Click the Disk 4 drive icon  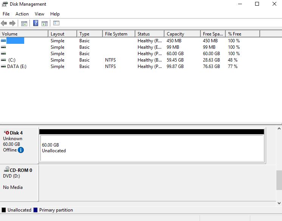pos(6,133)
